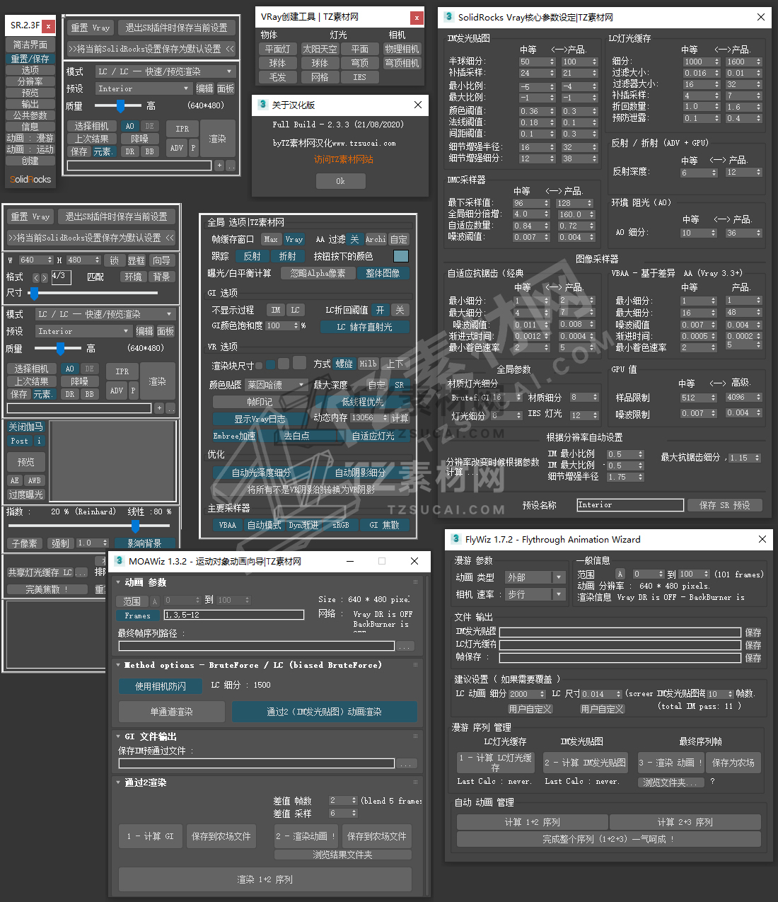Open the 访问TZ素材网站 link
778x902 pixels.
pos(344,160)
